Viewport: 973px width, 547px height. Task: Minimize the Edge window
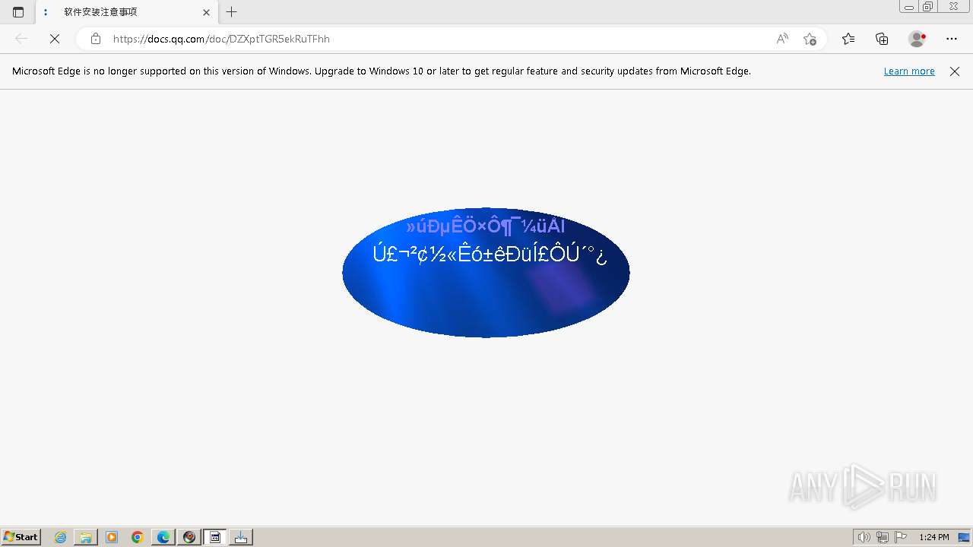[909, 7]
